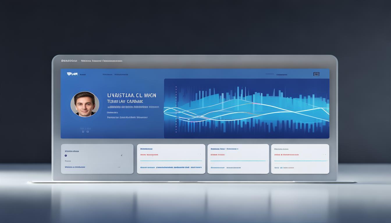Click the white logo icon in blue header
Image resolution: width=391 pixels, height=223 pixels.
[72, 74]
